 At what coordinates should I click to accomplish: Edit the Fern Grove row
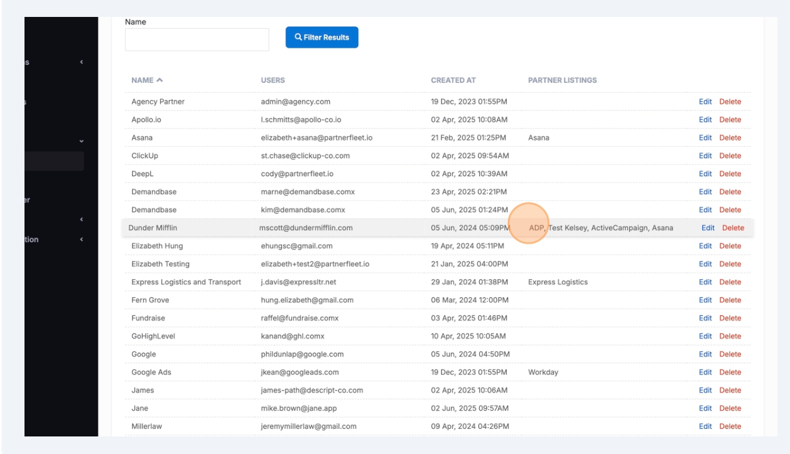[705, 300]
